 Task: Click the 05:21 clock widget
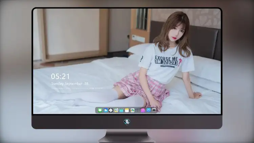pyautogui.click(x=60, y=76)
